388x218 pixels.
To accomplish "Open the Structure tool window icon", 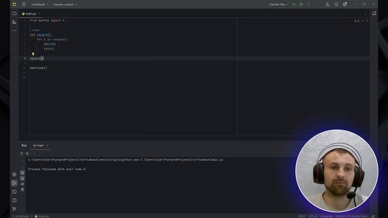I will tap(15, 22).
